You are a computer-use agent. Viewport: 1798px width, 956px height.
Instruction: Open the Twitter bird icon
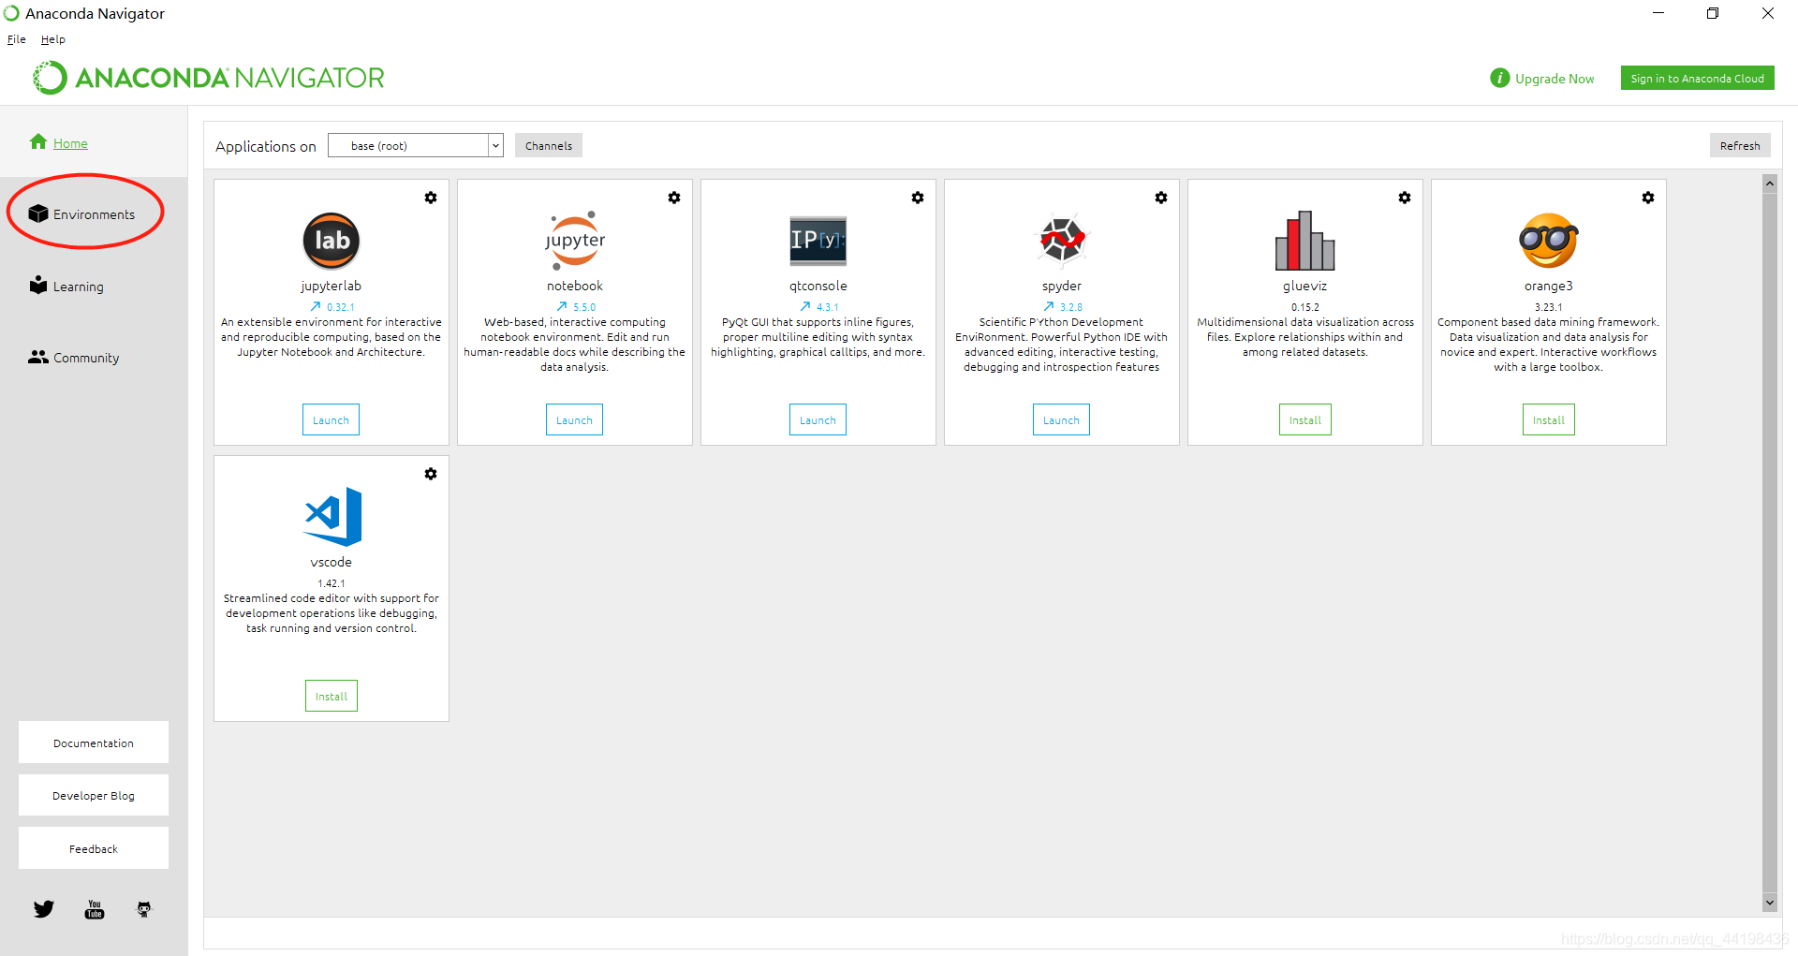pyautogui.click(x=44, y=909)
